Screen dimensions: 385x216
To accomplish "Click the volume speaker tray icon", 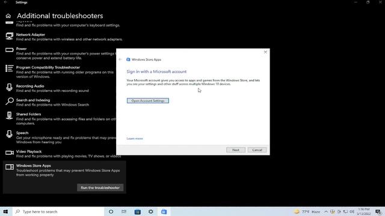I will point(352,212).
